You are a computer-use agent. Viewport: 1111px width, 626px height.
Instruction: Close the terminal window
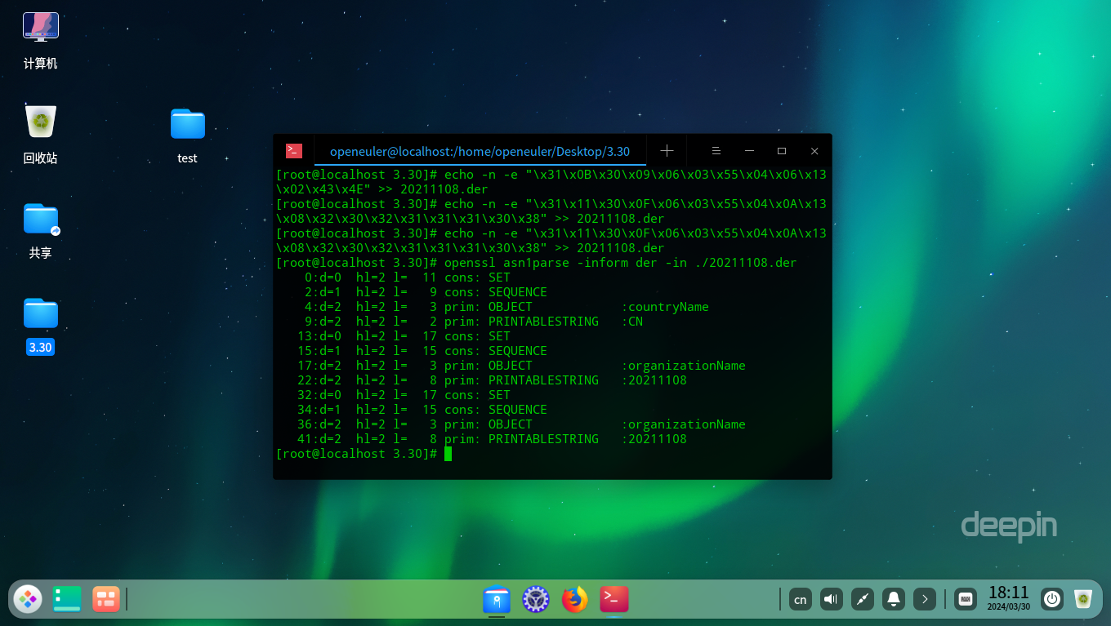(x=814, y=151)
